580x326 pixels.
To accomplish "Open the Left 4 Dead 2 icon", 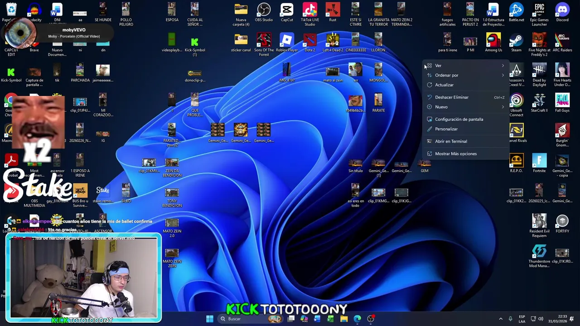I will [333, 43].
